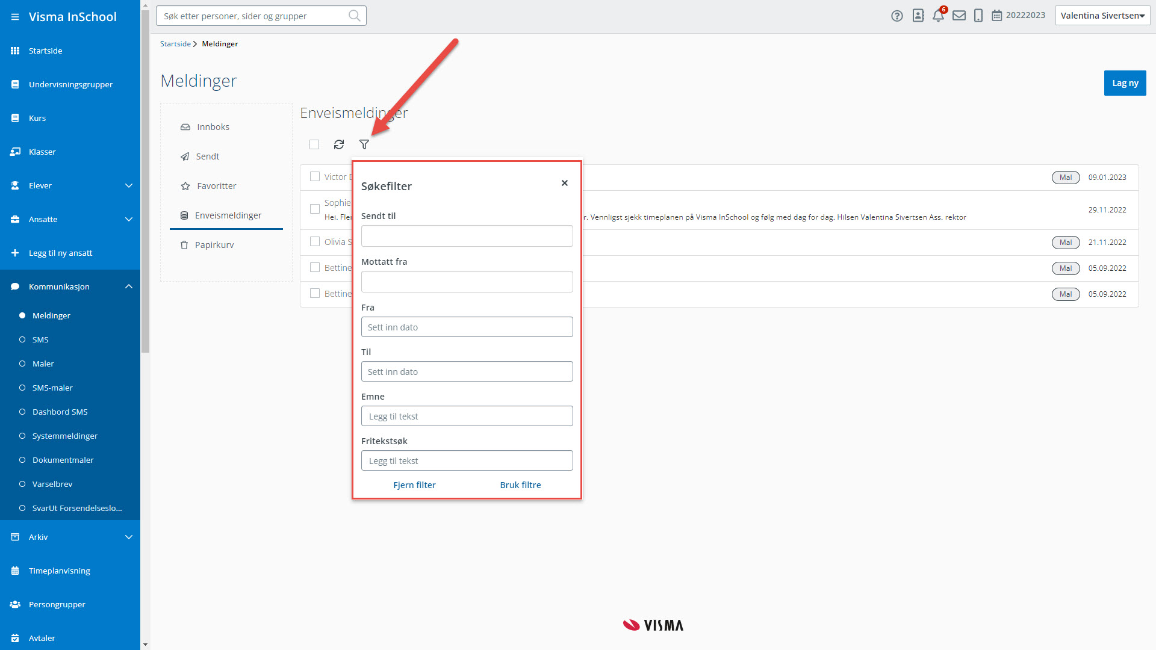Screen dimensions: 1156x650
Task: Check the Victor message row checkbox
Action: (x=315, y=176)
